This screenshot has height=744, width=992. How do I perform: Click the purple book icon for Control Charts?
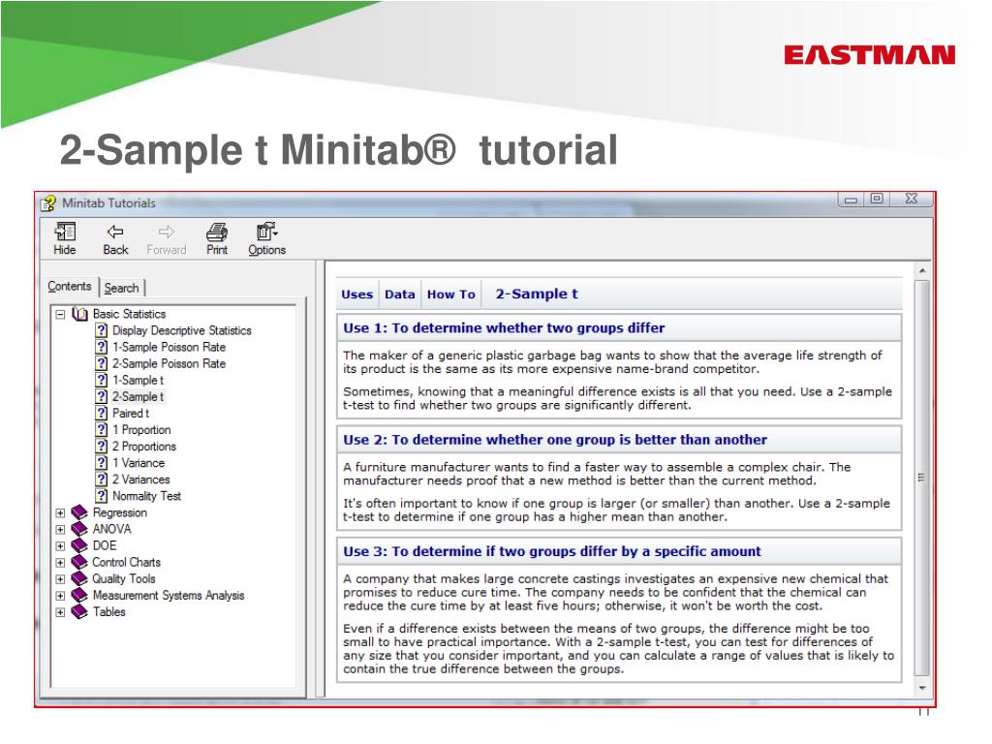coord(79,562)
